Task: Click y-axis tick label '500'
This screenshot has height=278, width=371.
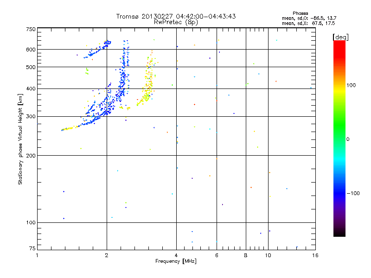Action: (31, 67)
